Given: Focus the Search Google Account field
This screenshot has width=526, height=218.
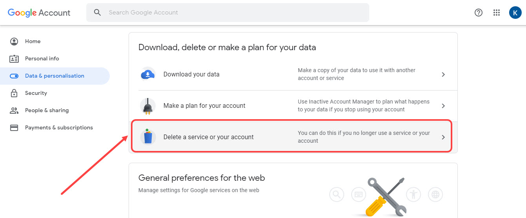Looking at the screenshot, I should pyautogui.click(x=228, y=13).
